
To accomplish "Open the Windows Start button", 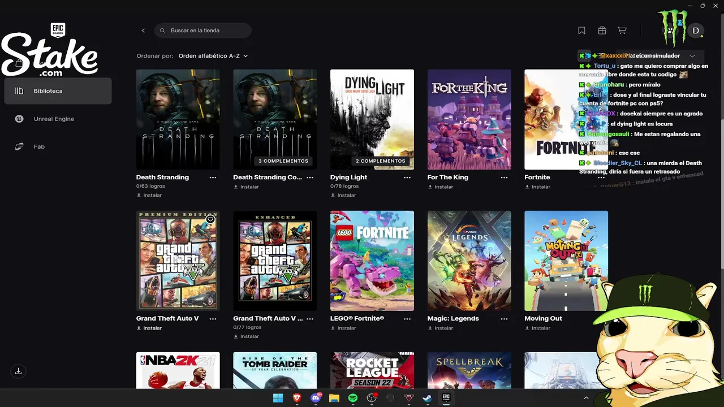I will point(278,398).
